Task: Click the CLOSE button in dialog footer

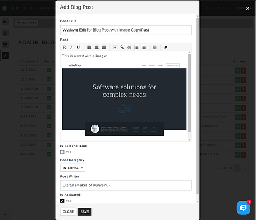Action: 68,211
